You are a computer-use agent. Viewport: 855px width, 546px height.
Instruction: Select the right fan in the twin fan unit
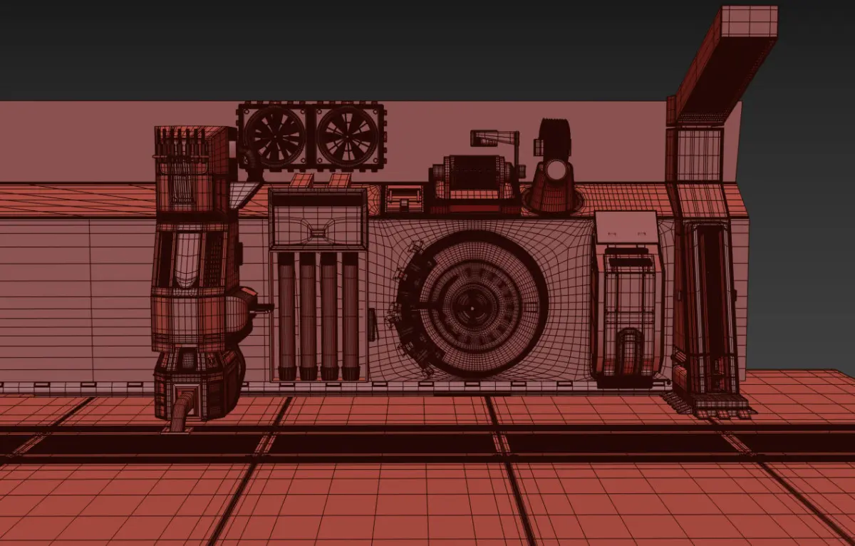click(x=348, y=135)
